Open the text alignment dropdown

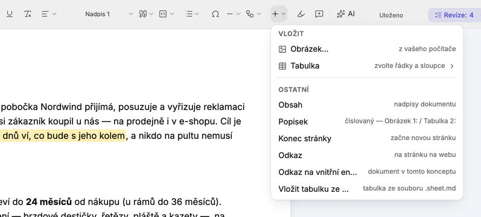(x=49, y=14)
